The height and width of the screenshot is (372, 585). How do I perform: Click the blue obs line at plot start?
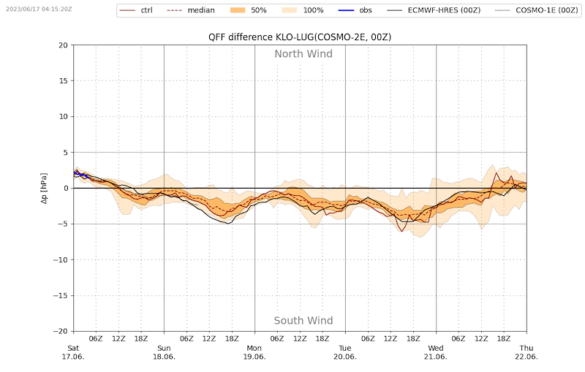[80, 174]
